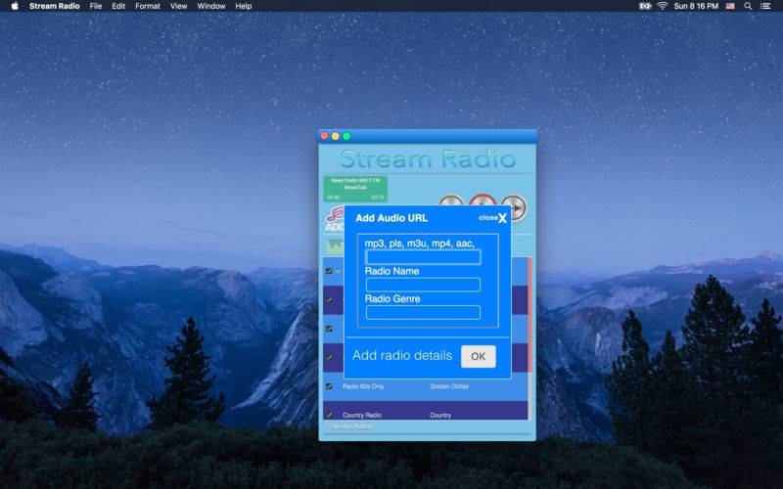Click the menu bar clock Sun 8 16 PM
The image size is (783, 489).
point(696,6)
